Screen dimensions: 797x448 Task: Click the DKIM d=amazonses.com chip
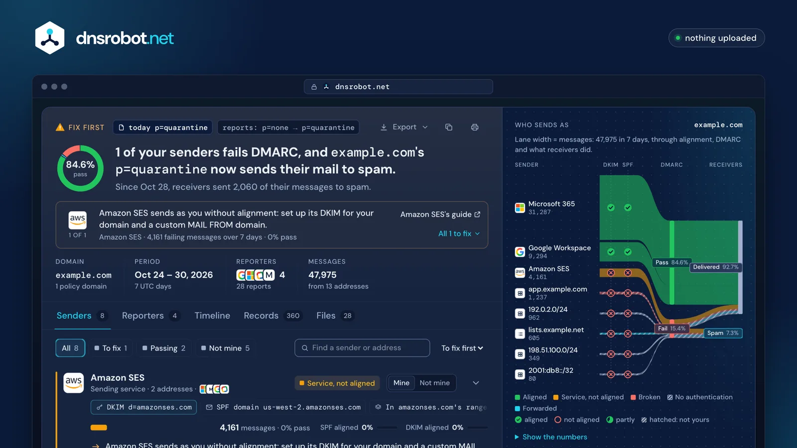click(x=143, y=407)
